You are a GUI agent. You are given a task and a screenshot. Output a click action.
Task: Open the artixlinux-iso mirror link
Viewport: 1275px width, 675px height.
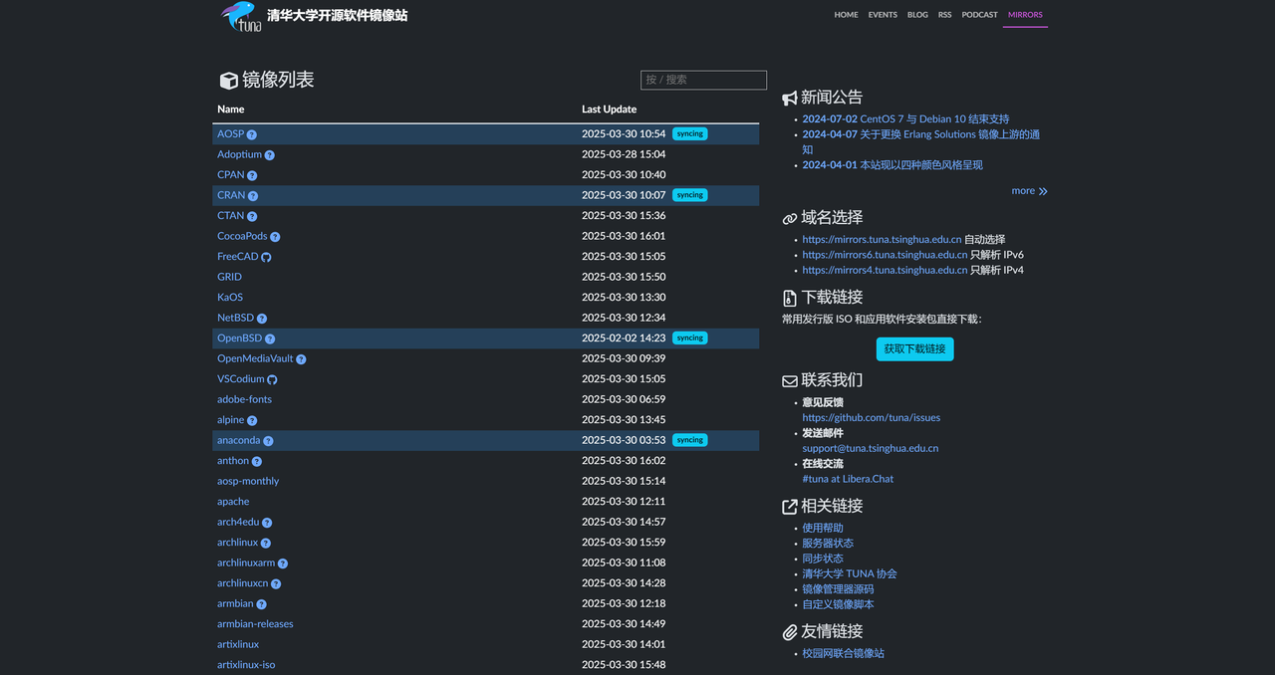246,665
